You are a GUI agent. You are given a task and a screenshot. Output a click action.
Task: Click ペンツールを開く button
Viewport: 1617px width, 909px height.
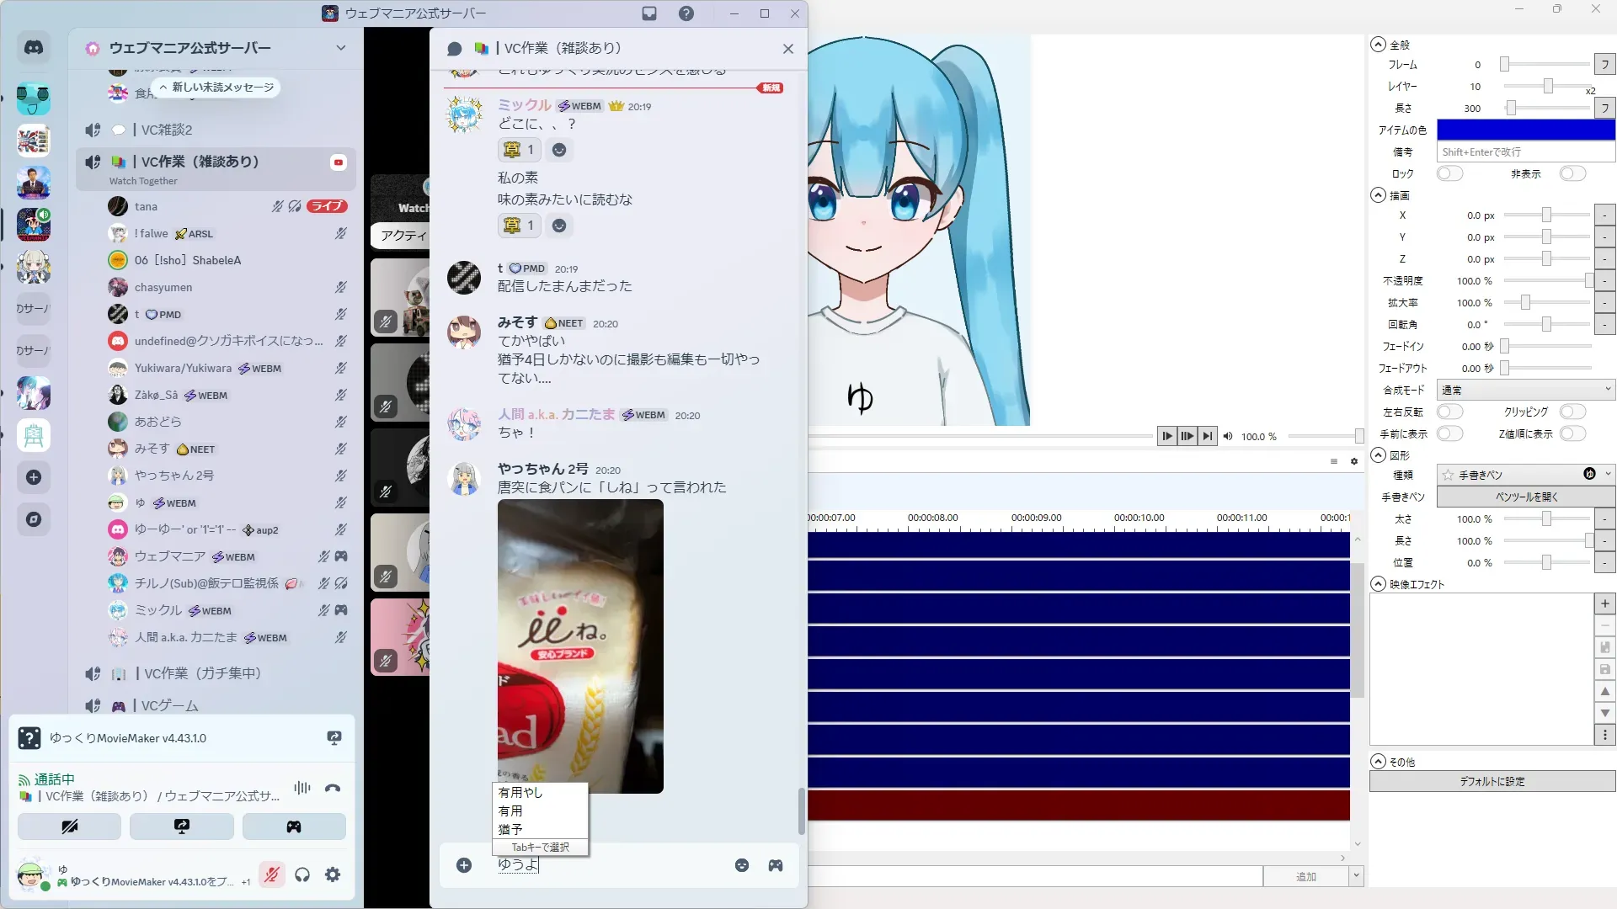coord(1525,497)
